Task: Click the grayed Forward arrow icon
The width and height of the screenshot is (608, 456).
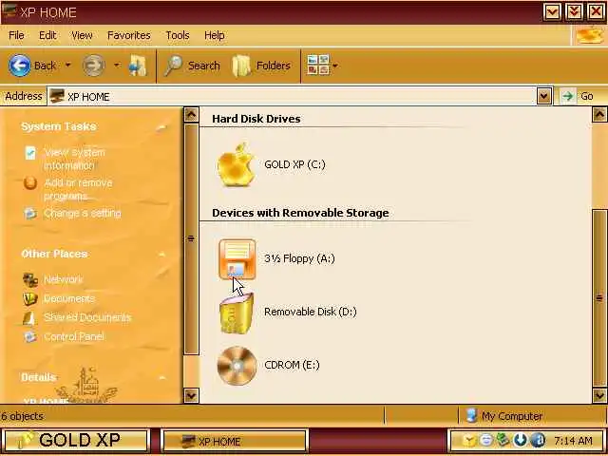Action: coord(93,66)
